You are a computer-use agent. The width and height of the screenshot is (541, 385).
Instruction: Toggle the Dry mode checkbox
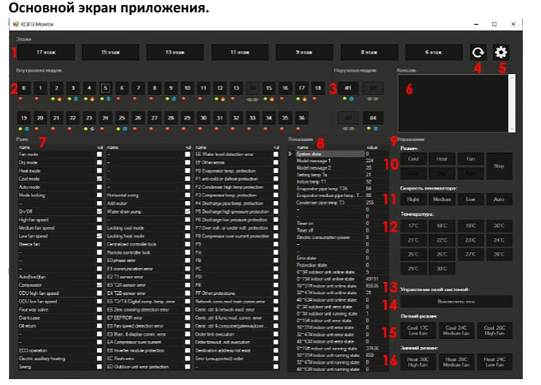point(100,163)
